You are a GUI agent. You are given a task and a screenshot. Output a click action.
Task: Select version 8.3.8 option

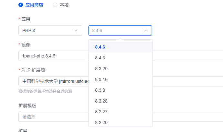[121, 90]
